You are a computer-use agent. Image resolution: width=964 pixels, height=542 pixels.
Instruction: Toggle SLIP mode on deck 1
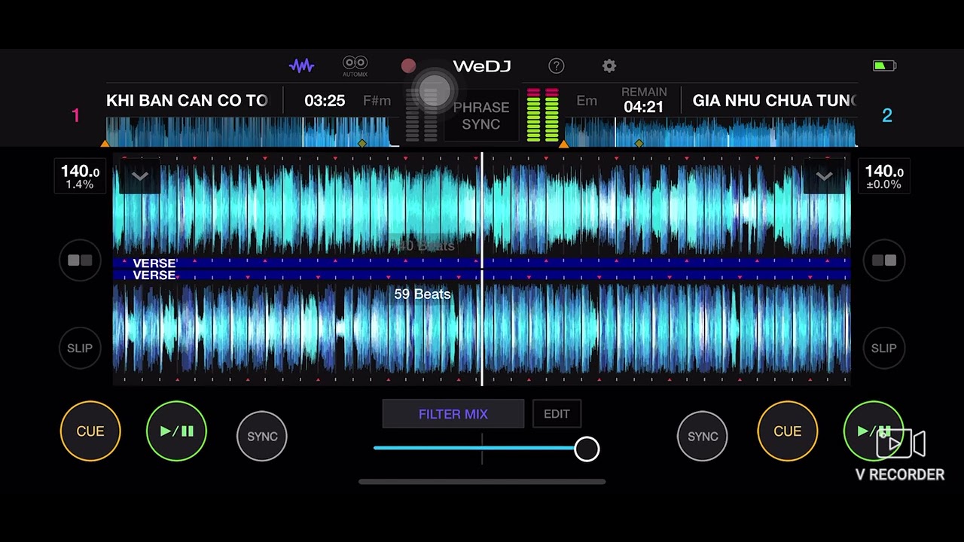[80, 348]
